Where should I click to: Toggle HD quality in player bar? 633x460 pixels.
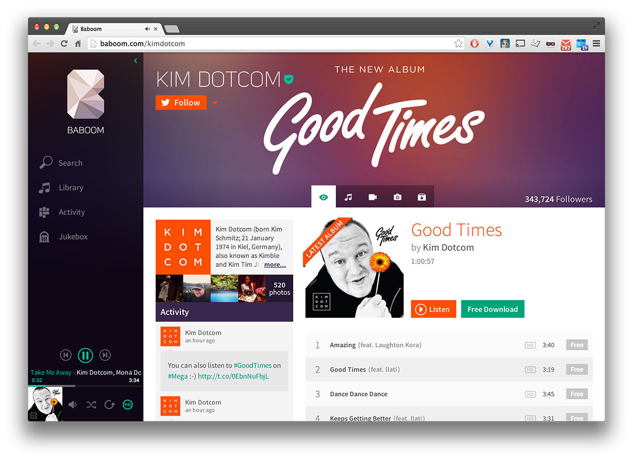click(x=128, y=405)
